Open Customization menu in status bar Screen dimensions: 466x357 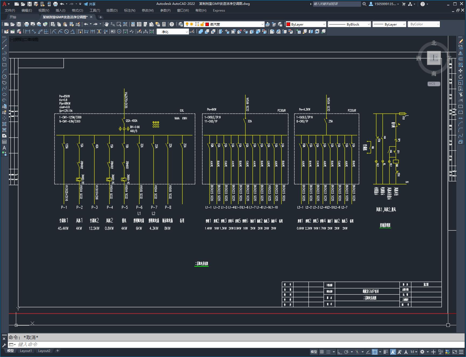pos(461,352)
